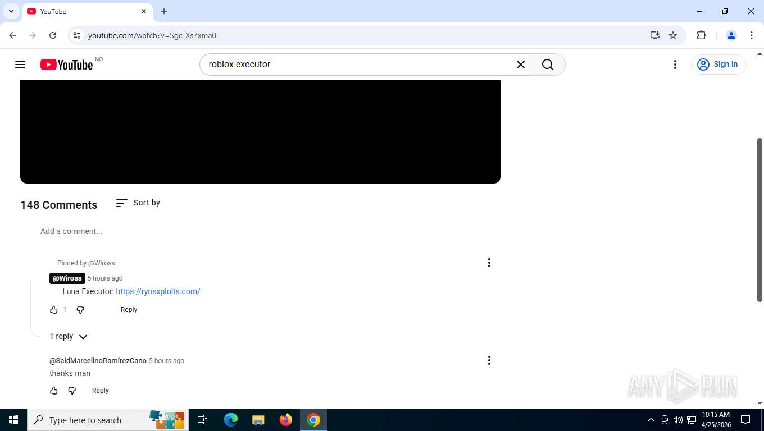Select the URL in the address bar
Screen dimensions: 764x431
(x=152, y=35)
